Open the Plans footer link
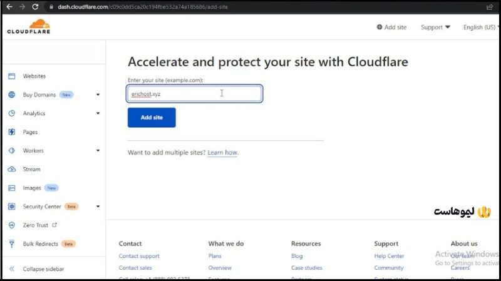The image size is (501, 281). pos(215,256)
